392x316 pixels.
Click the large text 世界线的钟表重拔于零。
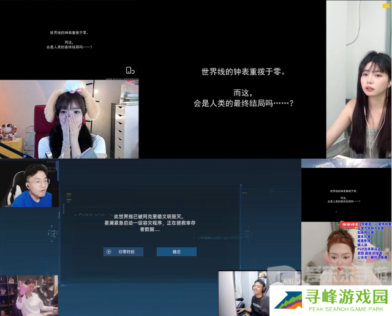[244, 72]
